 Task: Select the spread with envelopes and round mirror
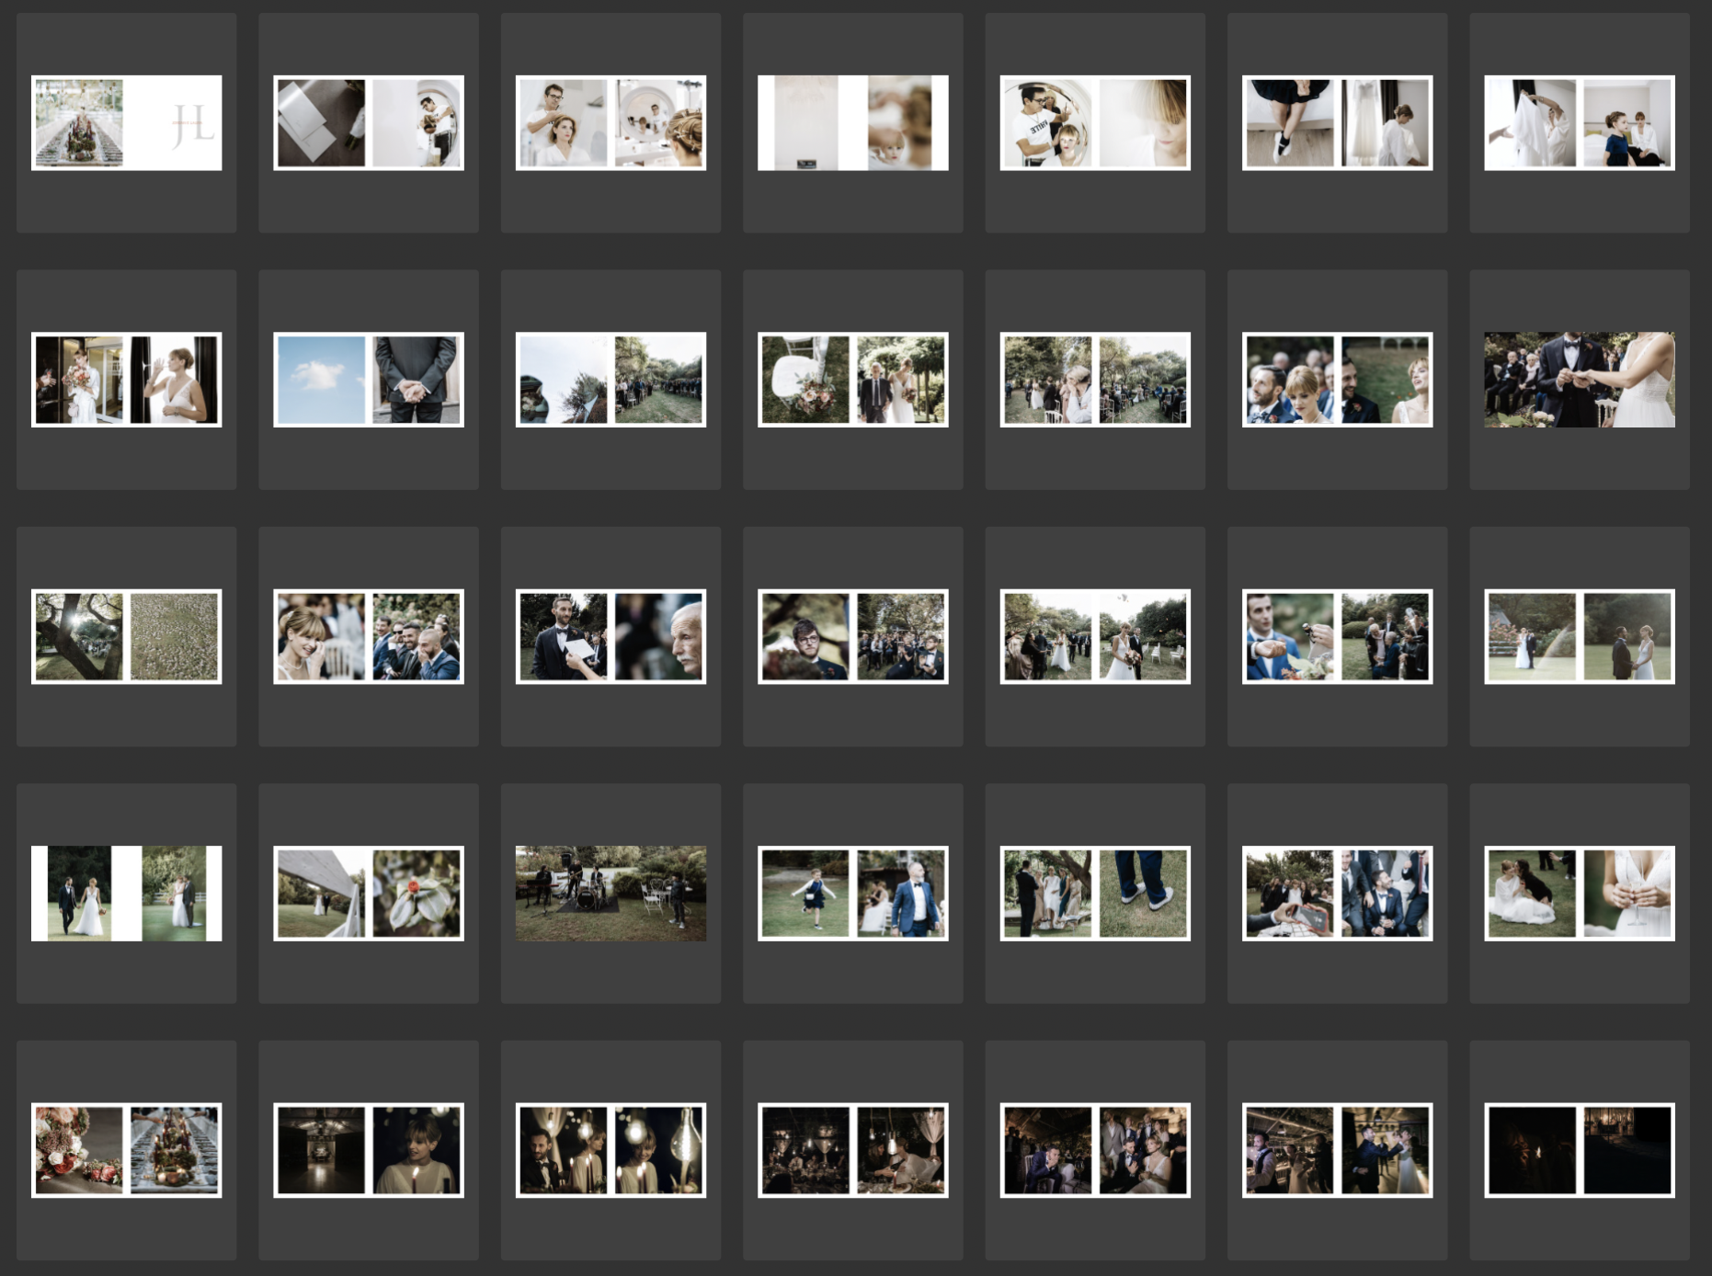[368, 123]
